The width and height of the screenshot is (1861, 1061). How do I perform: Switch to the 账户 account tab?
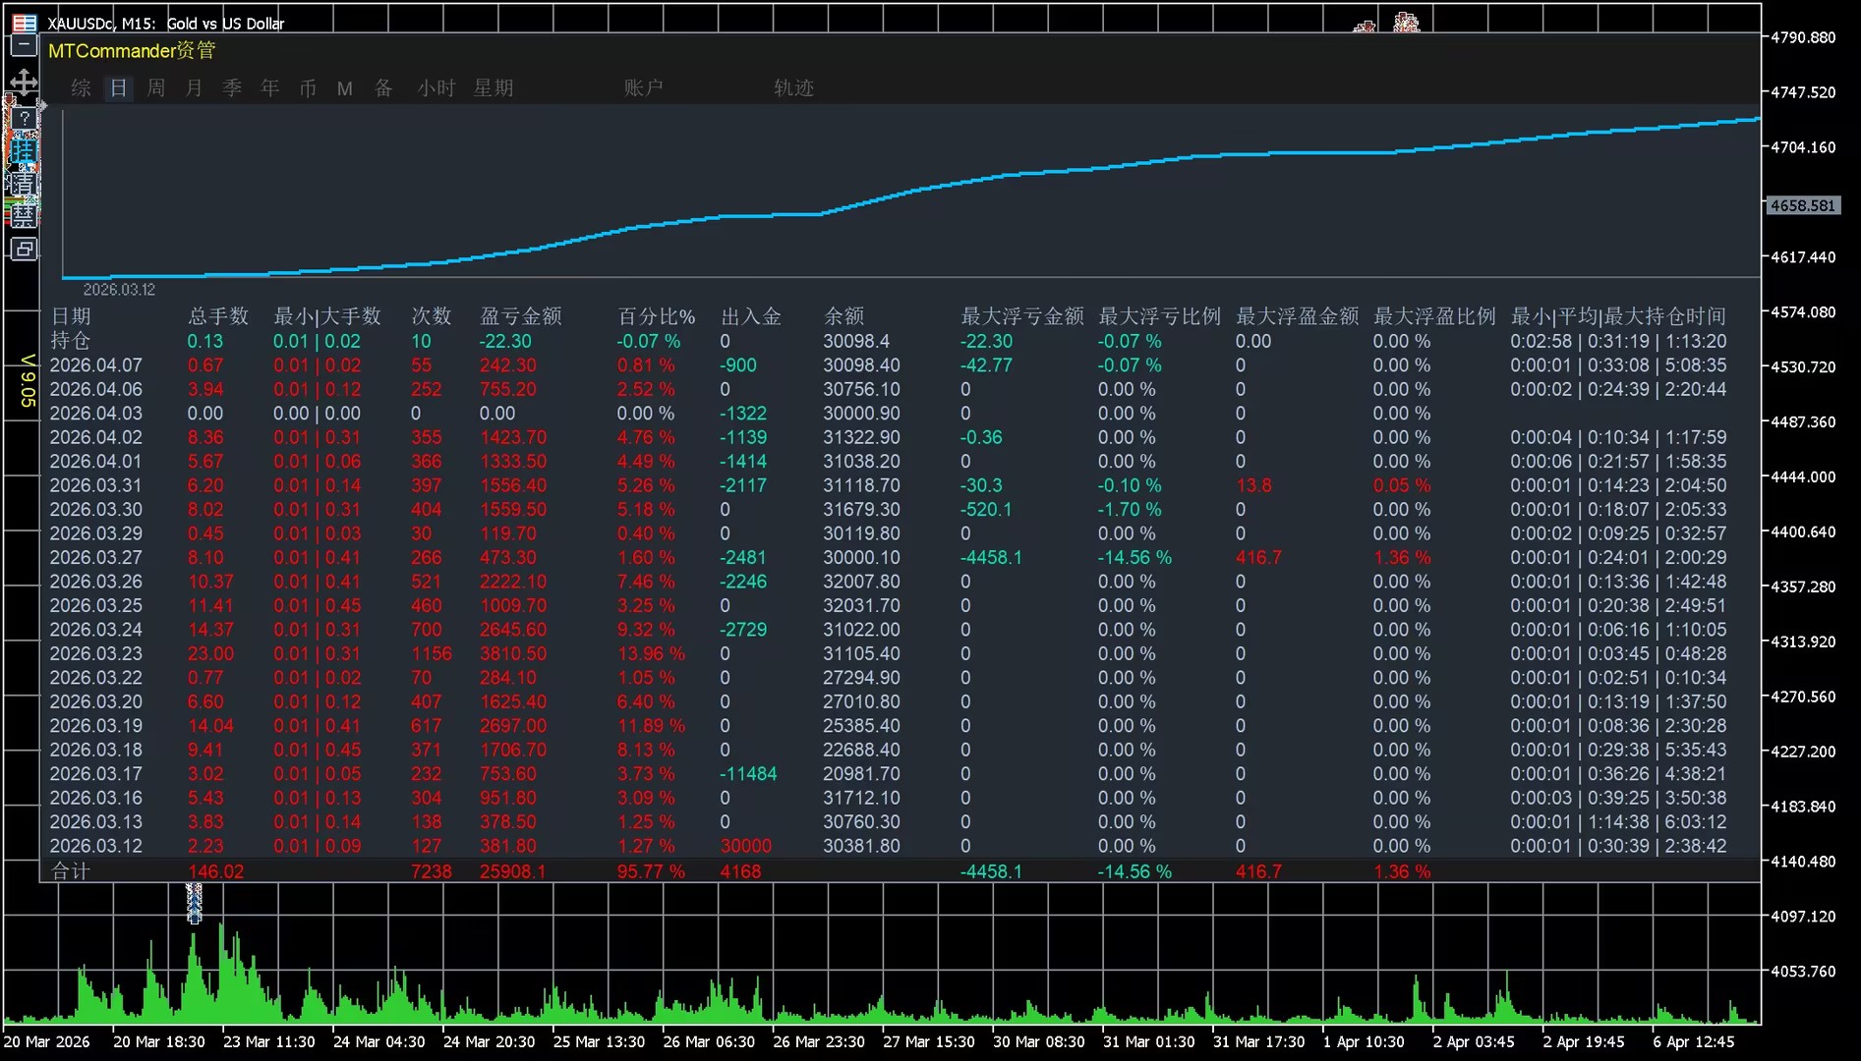pyautogui.click(x=644, y=88)
